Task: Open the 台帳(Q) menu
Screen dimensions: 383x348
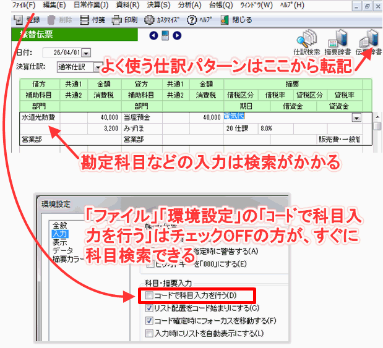Action: (221, 5)
